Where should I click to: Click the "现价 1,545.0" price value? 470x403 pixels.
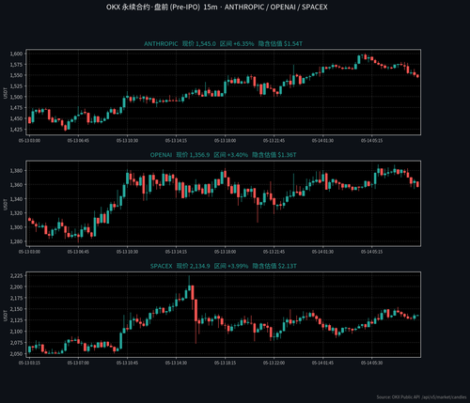(199, 44)
